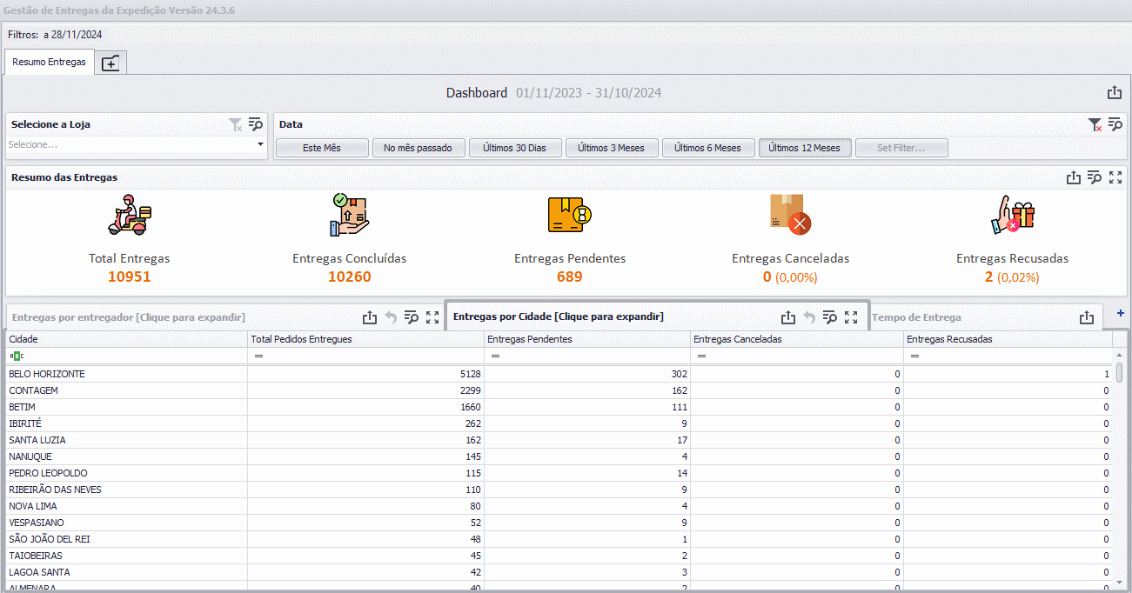
Task: Export the Tempo de Entrega panel
Action: 1087,318
